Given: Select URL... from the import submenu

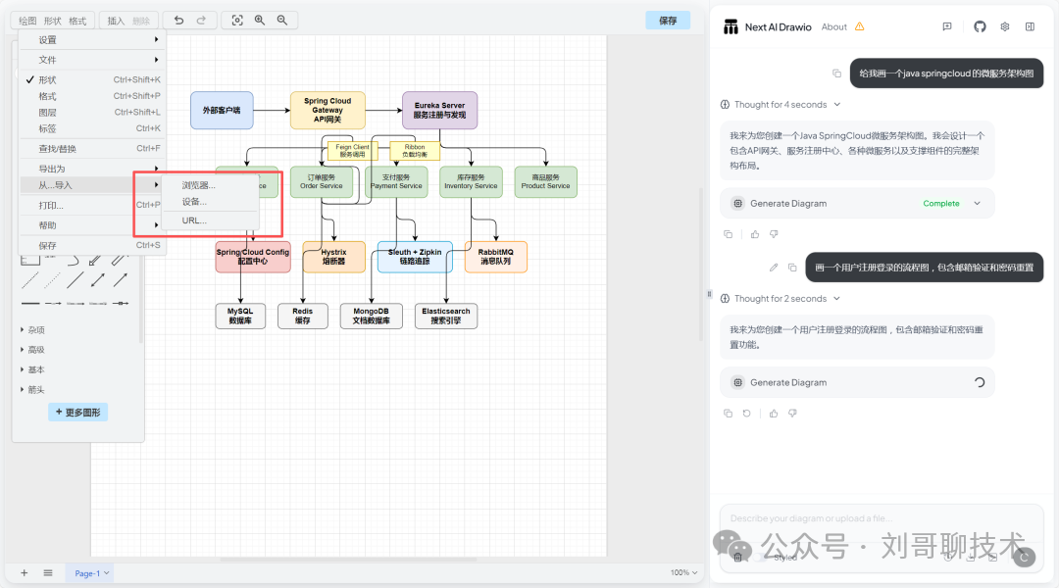Looking at the screenshot, I should (194, 220).
